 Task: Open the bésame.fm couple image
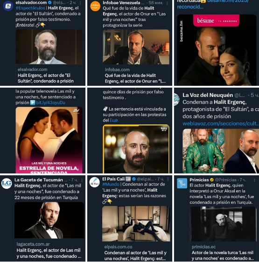point(217,50)
